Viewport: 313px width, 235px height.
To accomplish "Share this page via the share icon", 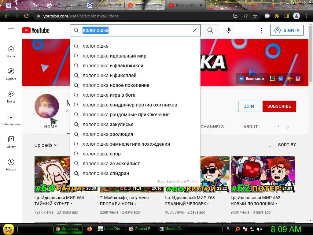I will [x=245, y=16].
